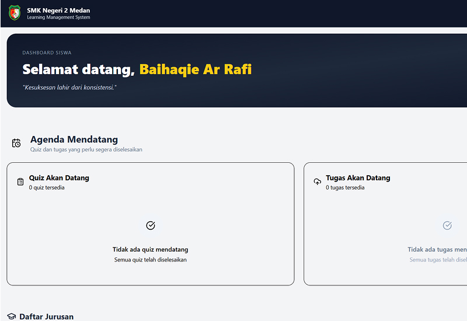Viewport: 467px width, 321px height.
Task: Click the Agenda Mendatang calendar clock icon
Action: pyautogui.click(x=16, y=143)
